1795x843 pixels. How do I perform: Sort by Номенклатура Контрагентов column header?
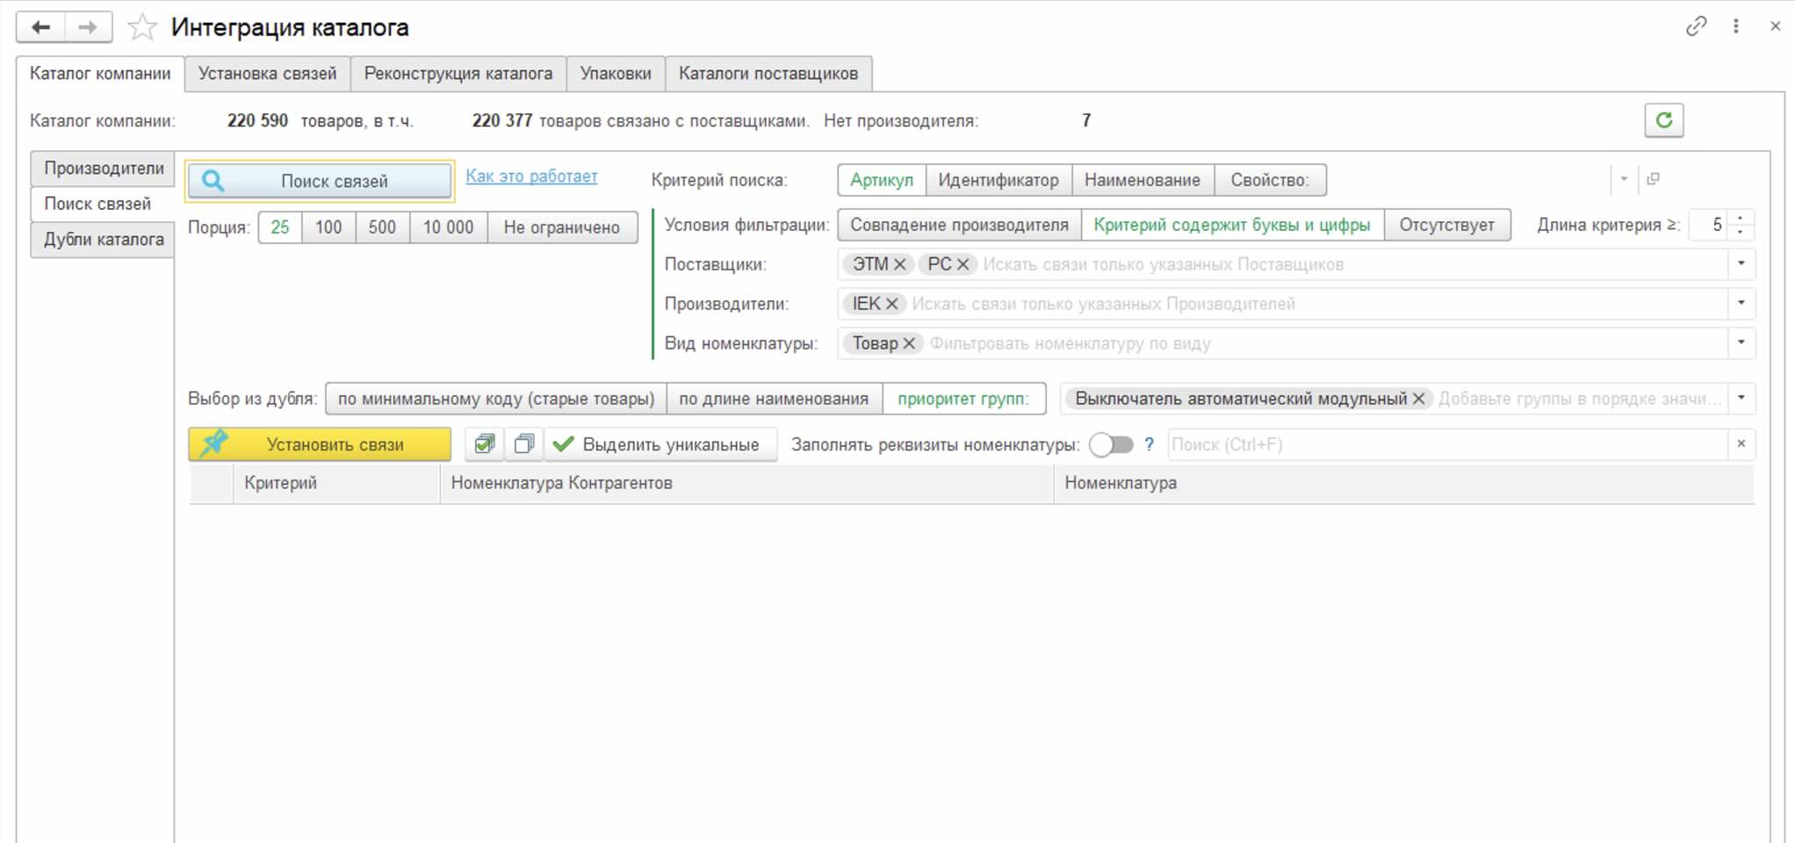pos(746,483)
